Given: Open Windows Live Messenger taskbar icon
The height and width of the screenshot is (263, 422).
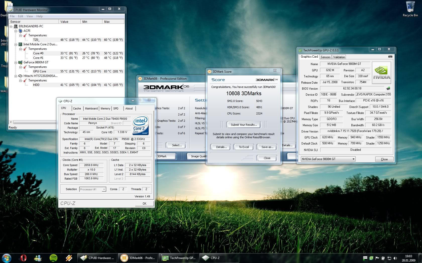Looking at the screenshot, I should pyautogui.click(x=38, y=258).
